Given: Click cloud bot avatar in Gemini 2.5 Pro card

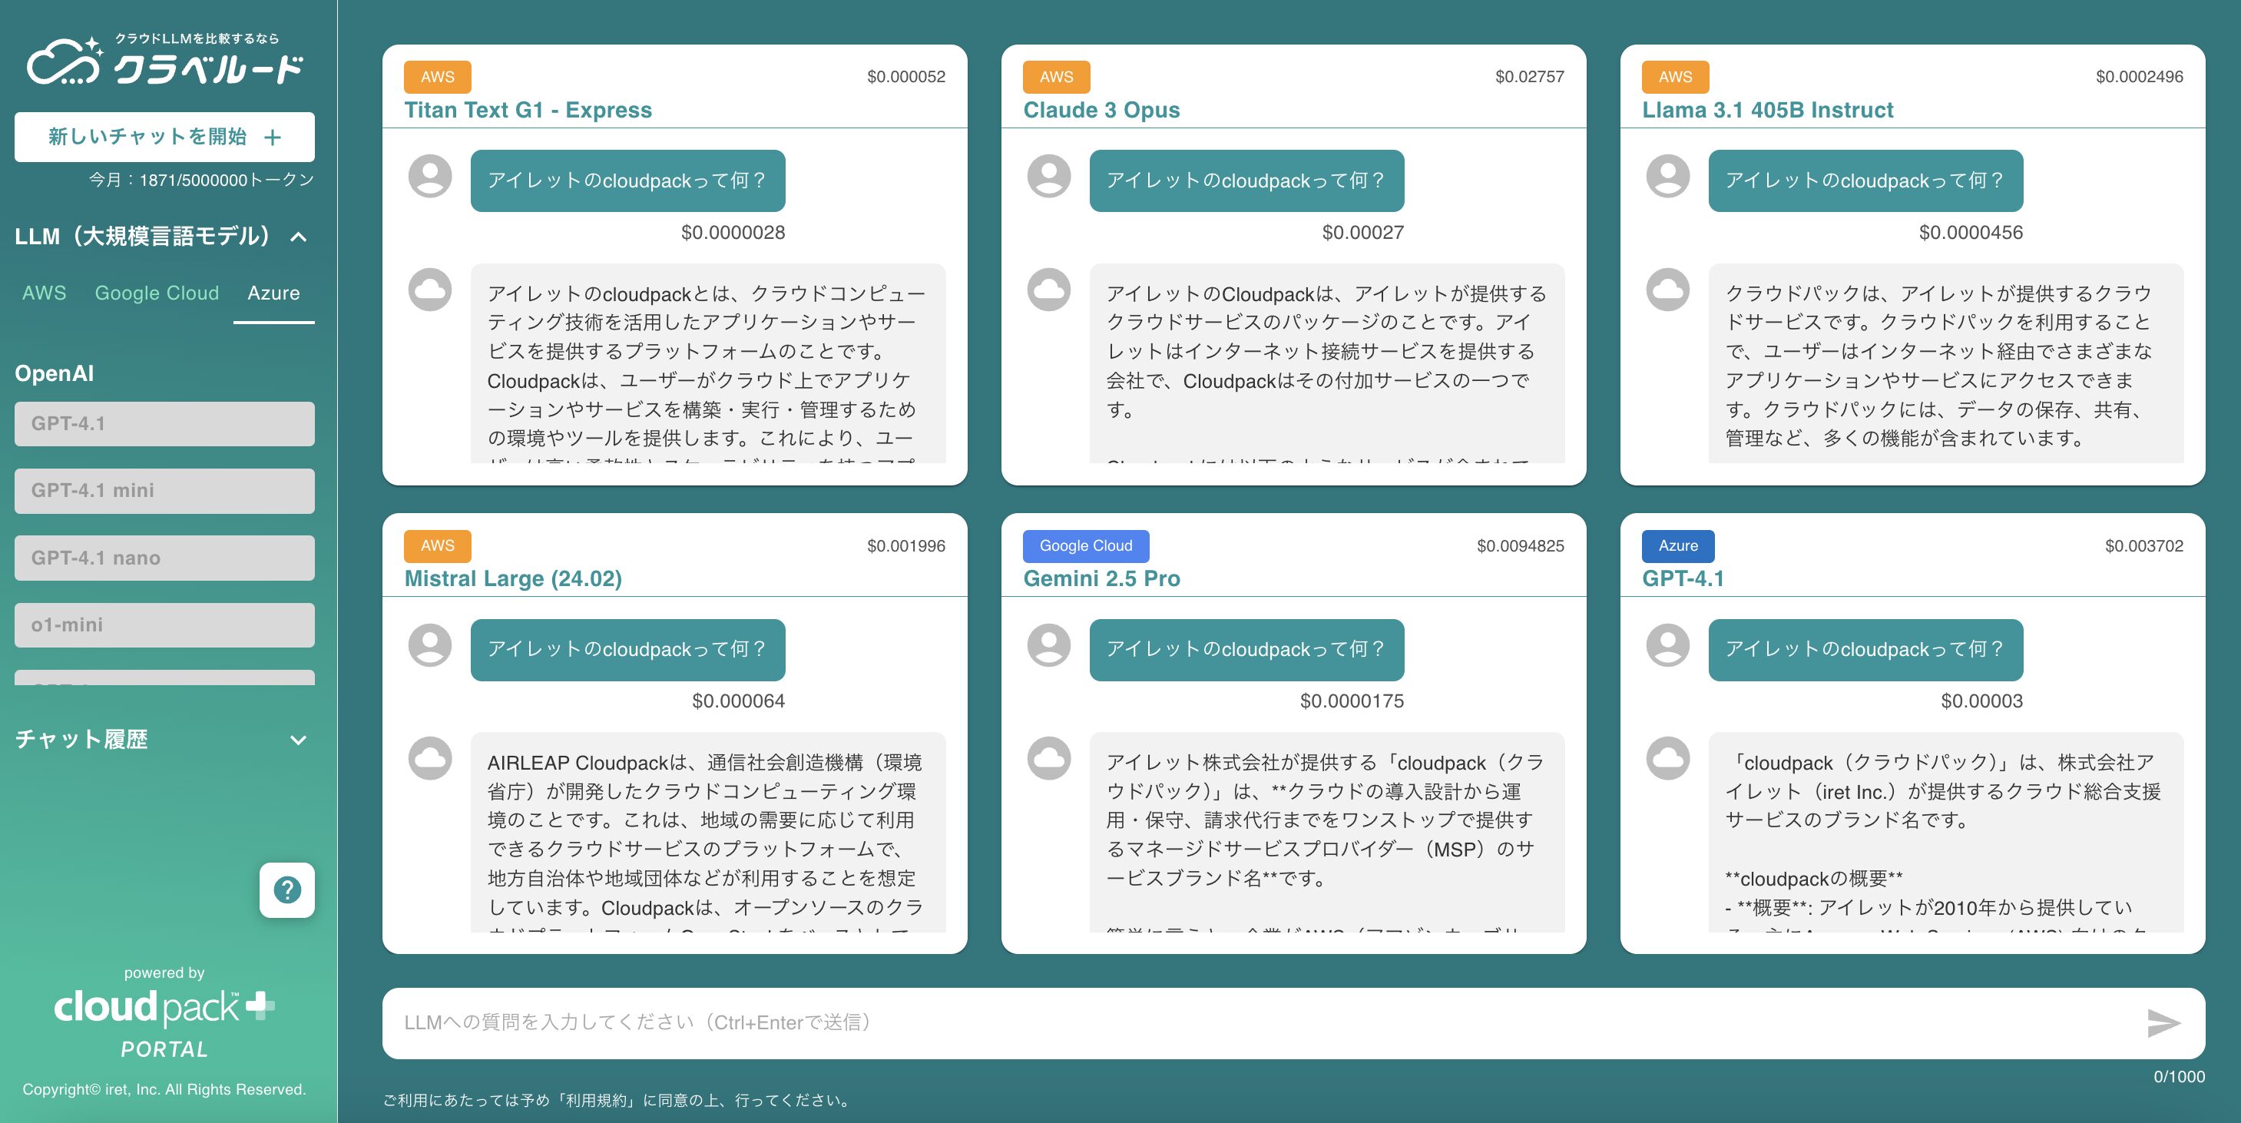Looking at the screenshot, I should (x=1049, y=759).
